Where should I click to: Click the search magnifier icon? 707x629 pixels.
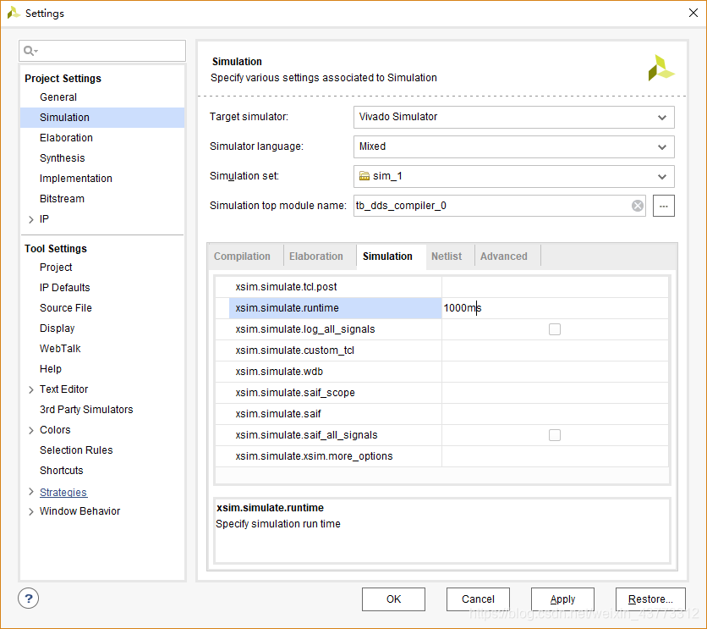tap(30, 51)
